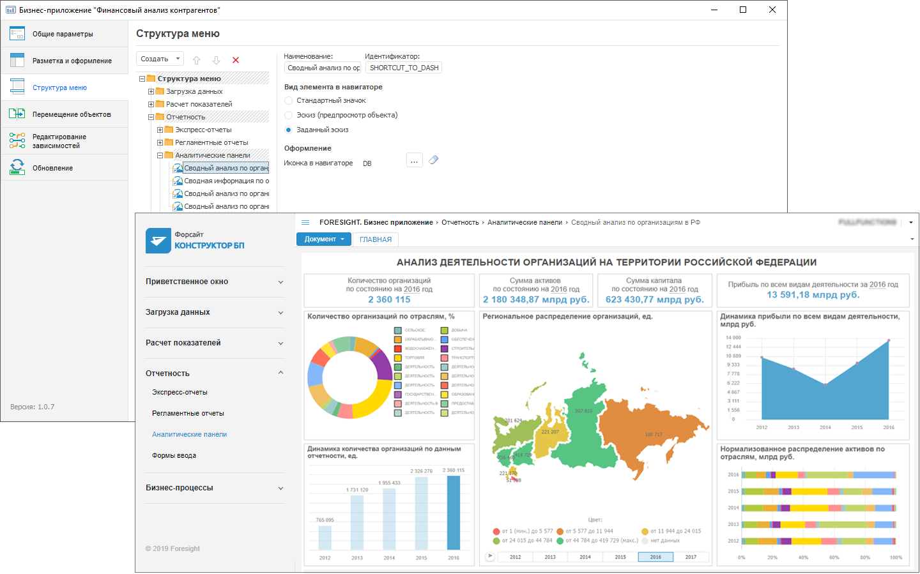Screen dimensions: 920x574
Task: Click the eraser icon to clear navigator icon
Action: (x=434, y=160)
